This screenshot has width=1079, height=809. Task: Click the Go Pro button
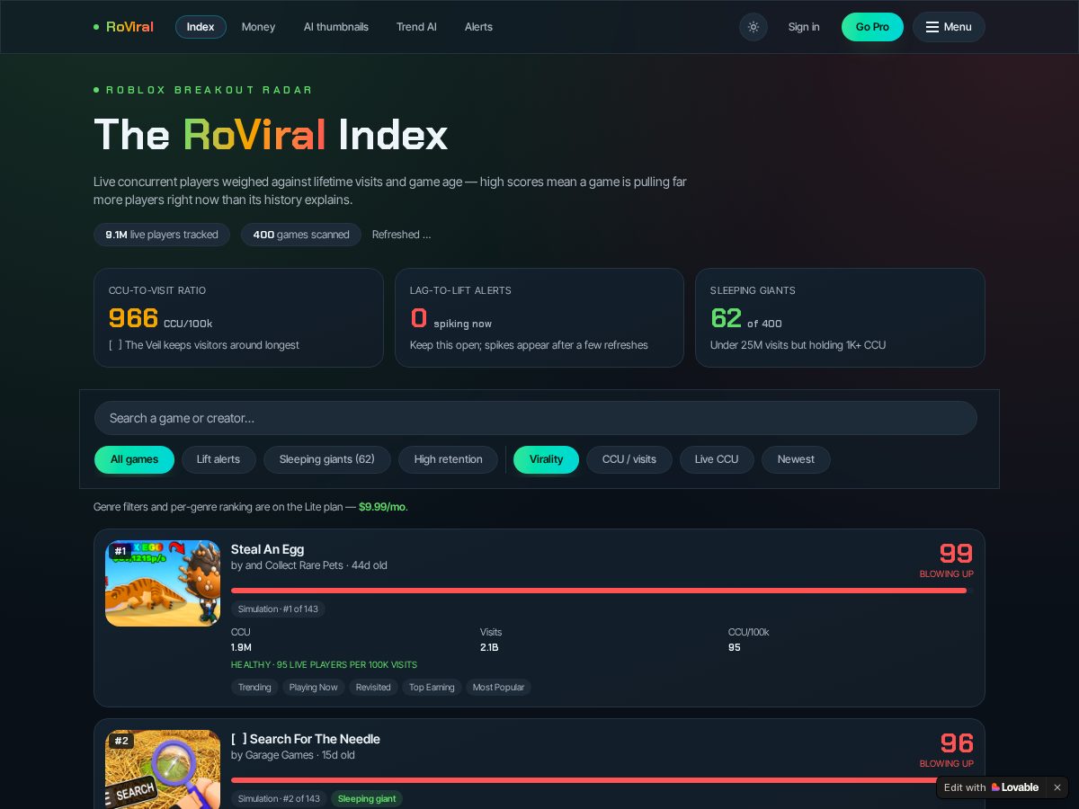(872, 27)
